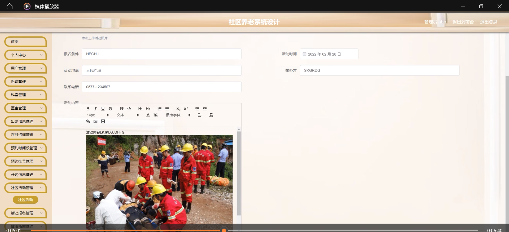Image resolution: width=509 pixels, height=232 pixels.
Task: Open the 文本 paragraph style dropdown
Action: (x=128, y=115)
